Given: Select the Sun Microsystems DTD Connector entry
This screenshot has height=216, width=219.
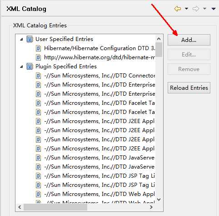Looking at the screenshot, I should 100,76.
